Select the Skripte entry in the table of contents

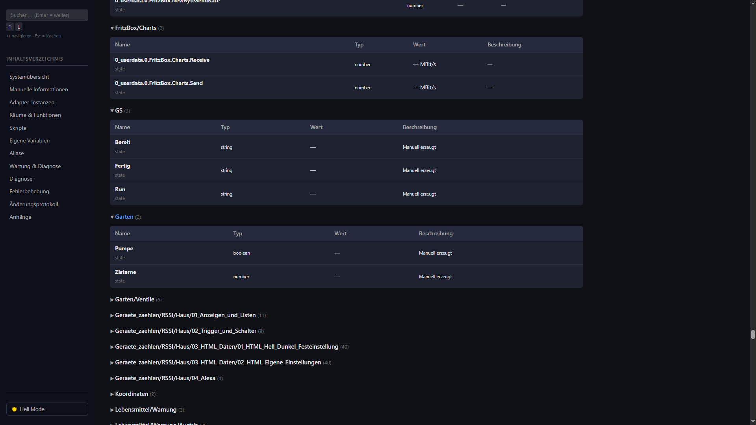pyautogui.click(x=18, y=128)
